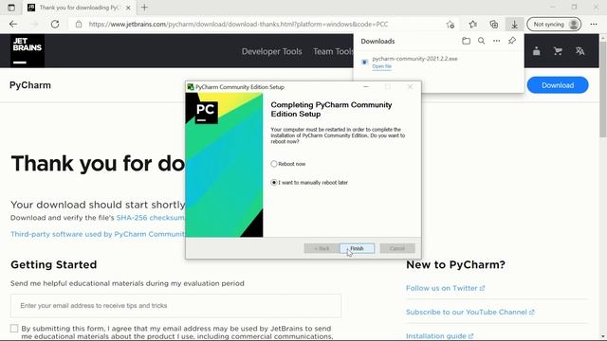Open the Developer Tools menu
Image resolution: width=607 pixels, height=341 pixels.
[x=272, y=51]
